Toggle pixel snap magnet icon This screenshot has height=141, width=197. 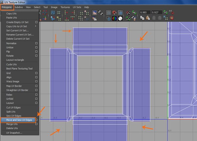tap(114, 13)
